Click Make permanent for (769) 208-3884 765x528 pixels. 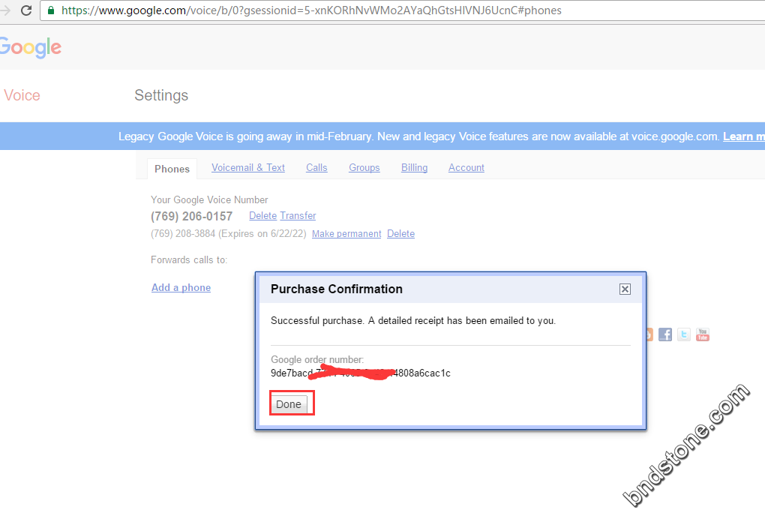[346, 234]
